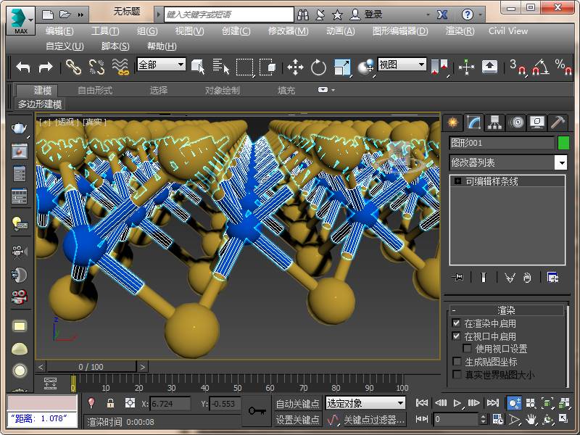Click the Select and Link chain icon
This screenshot has width=580, height=435.
tap(74, 67)
